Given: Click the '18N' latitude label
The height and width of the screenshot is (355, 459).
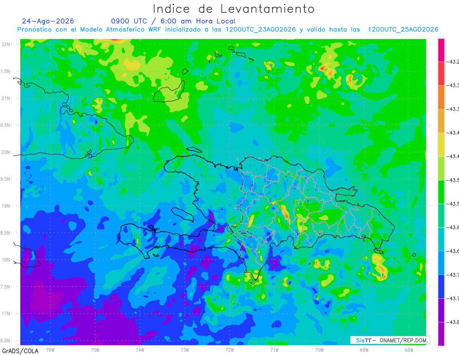Looking at the screenshot, I should [x=7, y=260].
